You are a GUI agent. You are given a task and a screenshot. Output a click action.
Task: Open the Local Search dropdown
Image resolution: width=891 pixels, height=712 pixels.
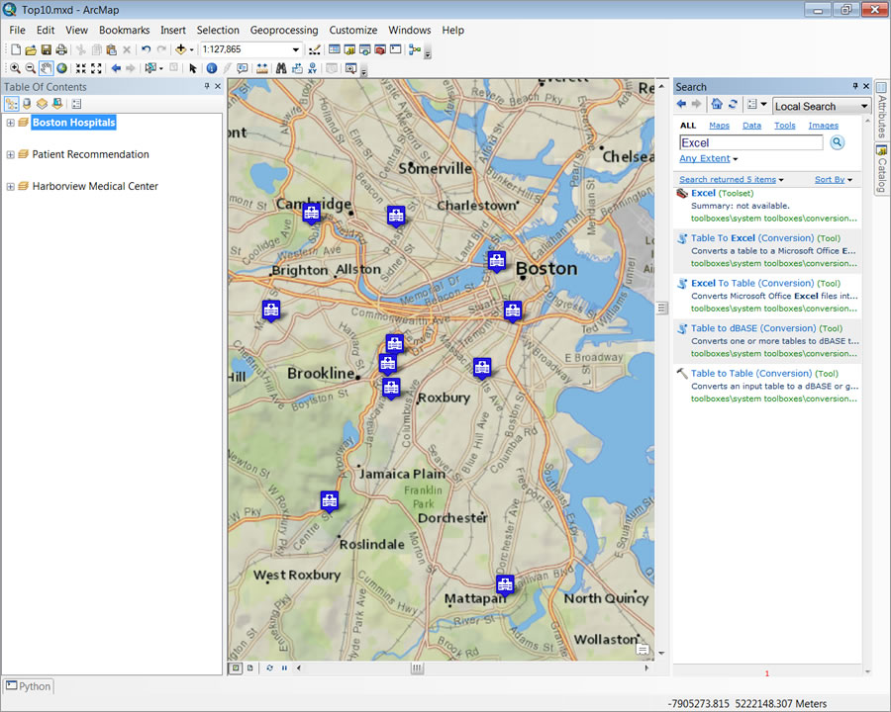click(x=863, y=106)
